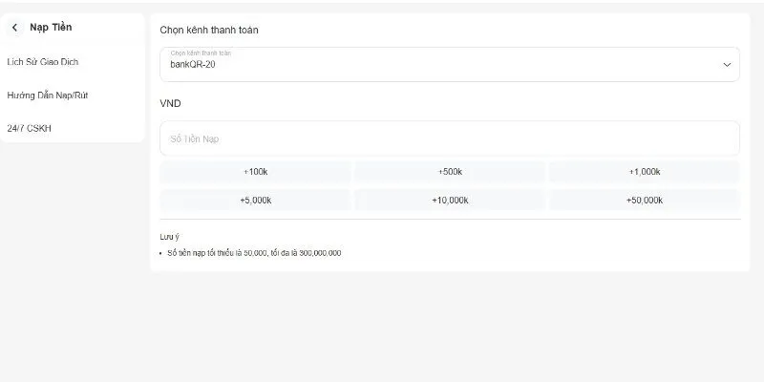Image resolution: width=764 pixels, height=382 pixels.
Task: Open 24/7 CSKH support page
Action: tap(30, 128)
